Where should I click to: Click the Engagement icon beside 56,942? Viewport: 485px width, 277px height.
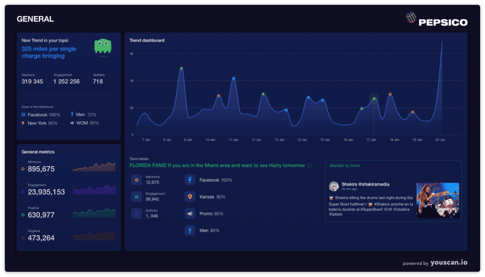tap(136, 197)
